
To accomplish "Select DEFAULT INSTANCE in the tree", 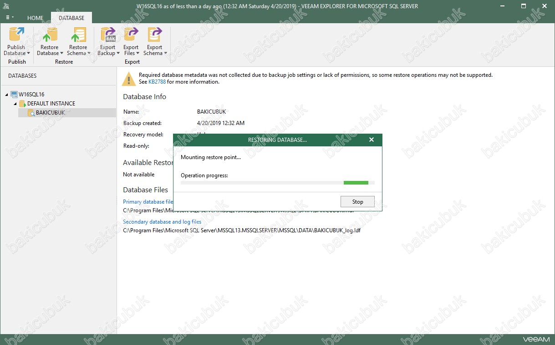I will point(51,104).
